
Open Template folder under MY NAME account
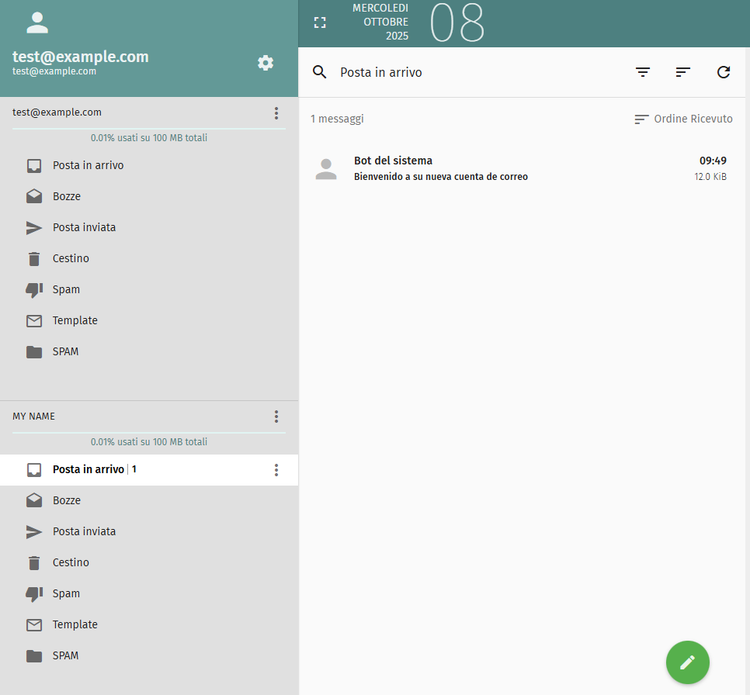point(75,624)
